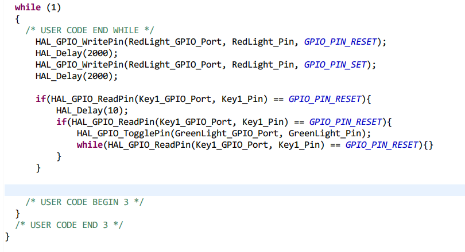
Task: Click the outer if keyword
Action: point(40,99)
